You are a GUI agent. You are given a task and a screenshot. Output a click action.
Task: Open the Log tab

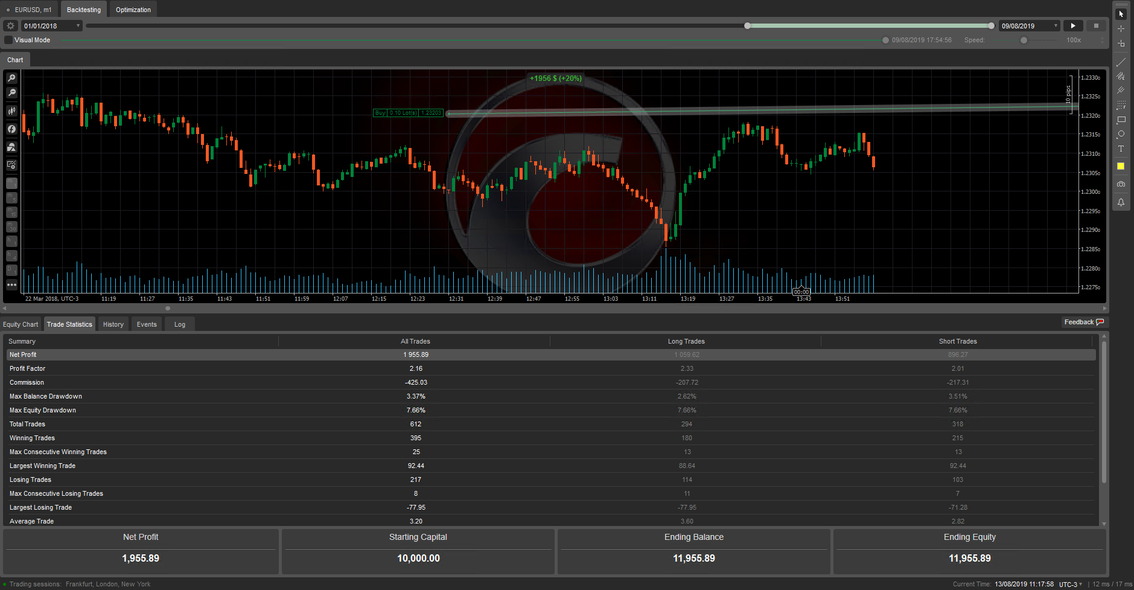click(x=180, y=324)
